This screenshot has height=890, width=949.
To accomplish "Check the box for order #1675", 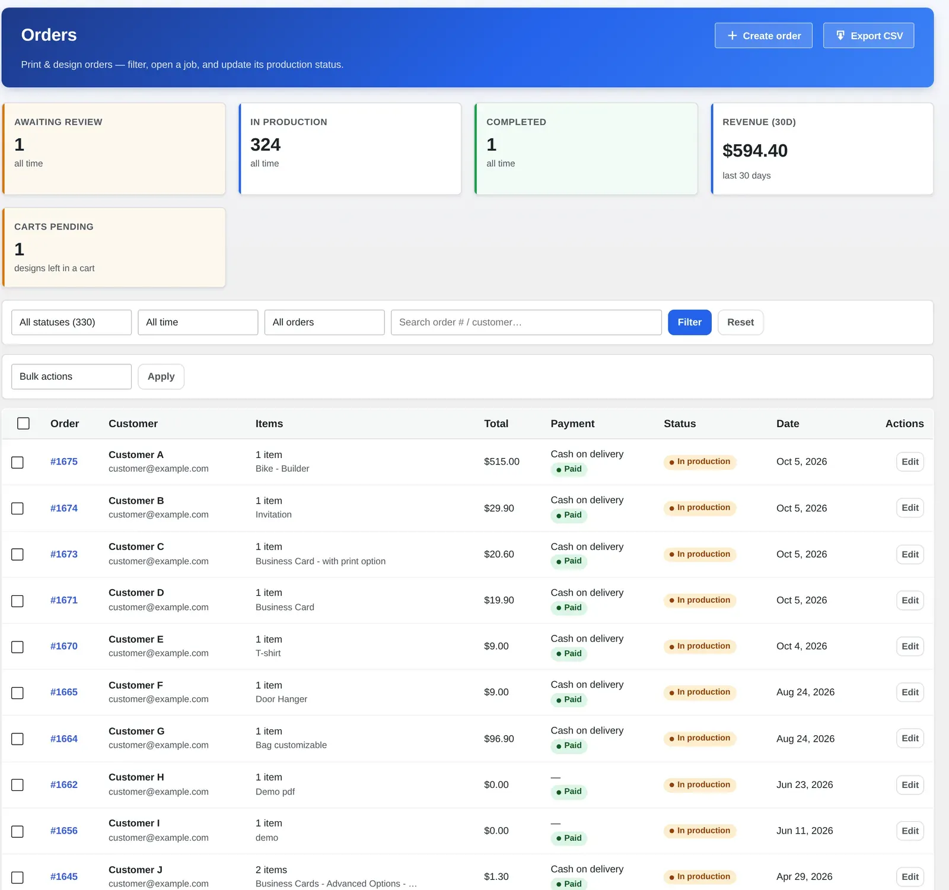I will [18, 462].
